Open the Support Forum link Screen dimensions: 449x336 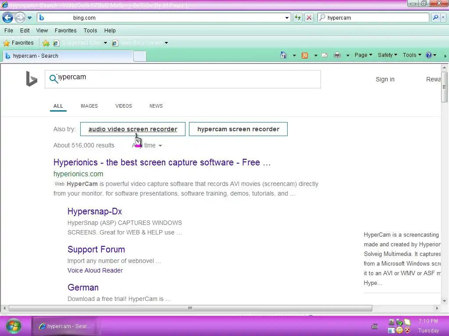pos(96,249)
